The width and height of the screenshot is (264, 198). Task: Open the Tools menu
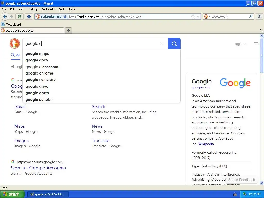(x=62, y=9)
